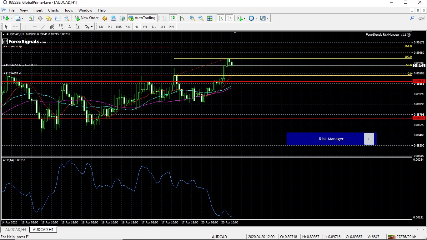Select the AUDCAD,H1 chart tab
The width and height of the screenshot is (427, 240).
tap(43, 230)
